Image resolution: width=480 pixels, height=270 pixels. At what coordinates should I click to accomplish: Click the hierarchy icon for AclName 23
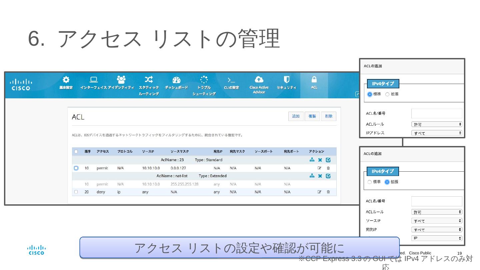pos(312,160)
